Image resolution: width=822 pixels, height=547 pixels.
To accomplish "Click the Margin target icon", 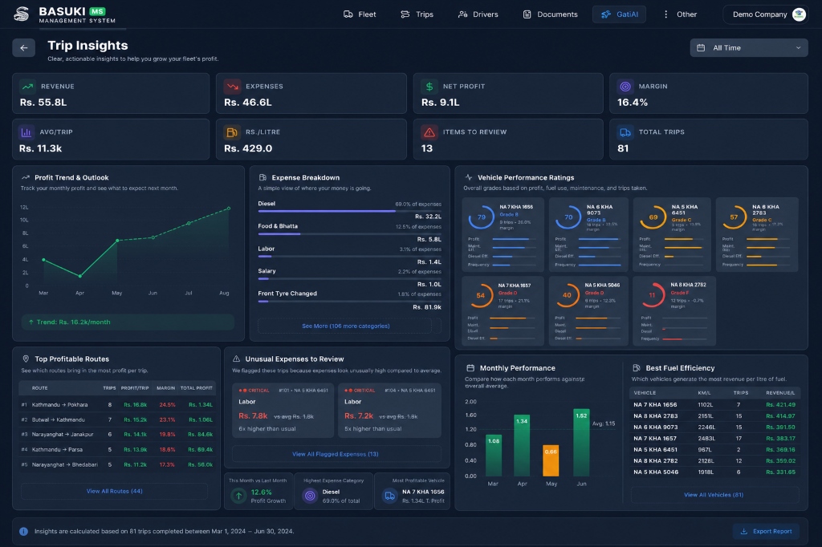I will tap(625, 87).
